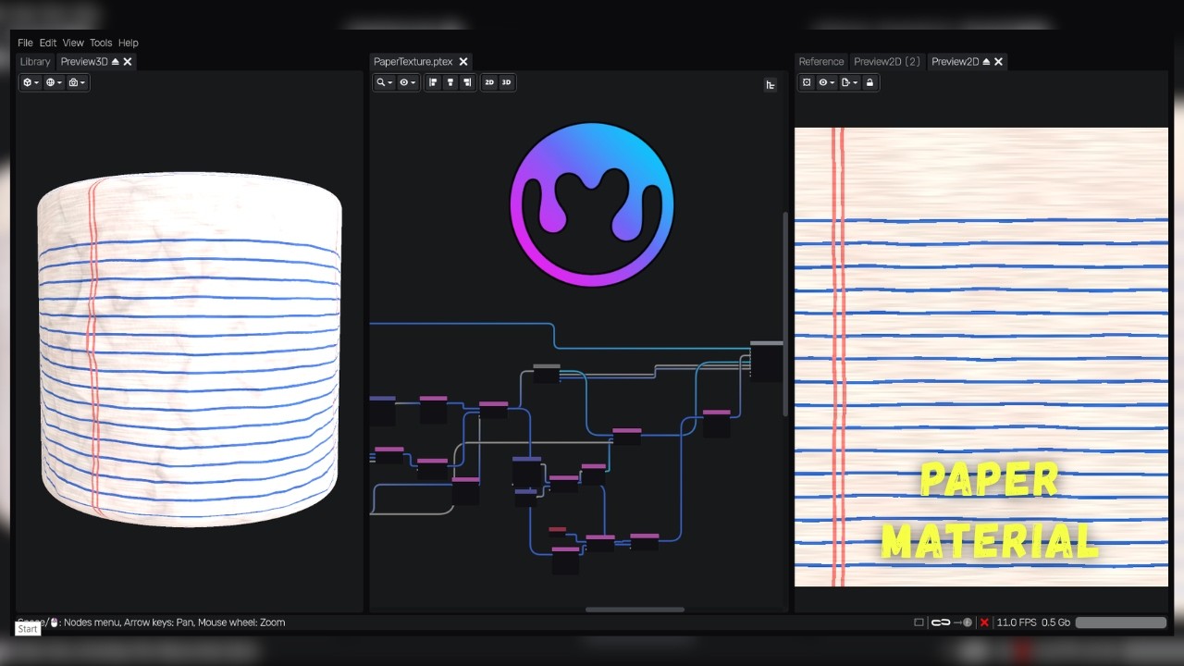Click the chain link icon in status bar

click(x=941, y=623)
